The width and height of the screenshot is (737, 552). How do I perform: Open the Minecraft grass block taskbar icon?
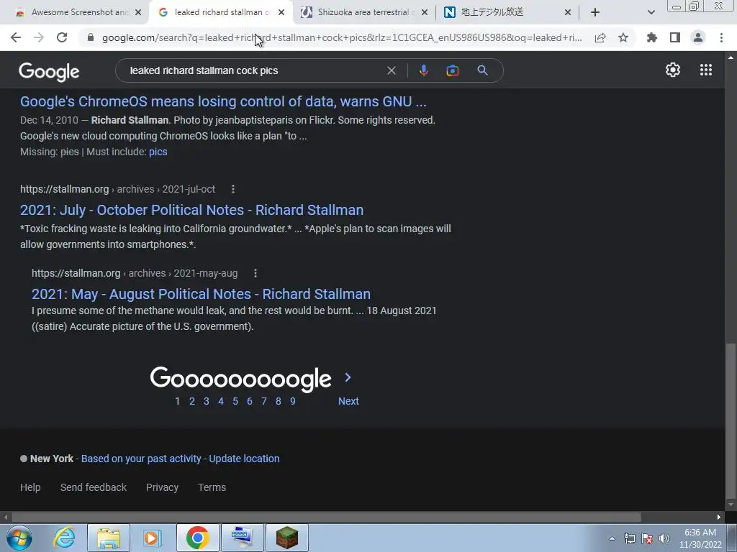coord(286,538)
